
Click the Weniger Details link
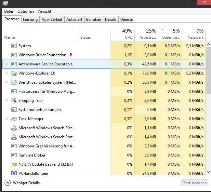(x=26, y=183)
